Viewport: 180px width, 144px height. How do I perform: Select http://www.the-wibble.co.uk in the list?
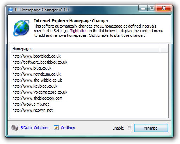tap(37, 80)
